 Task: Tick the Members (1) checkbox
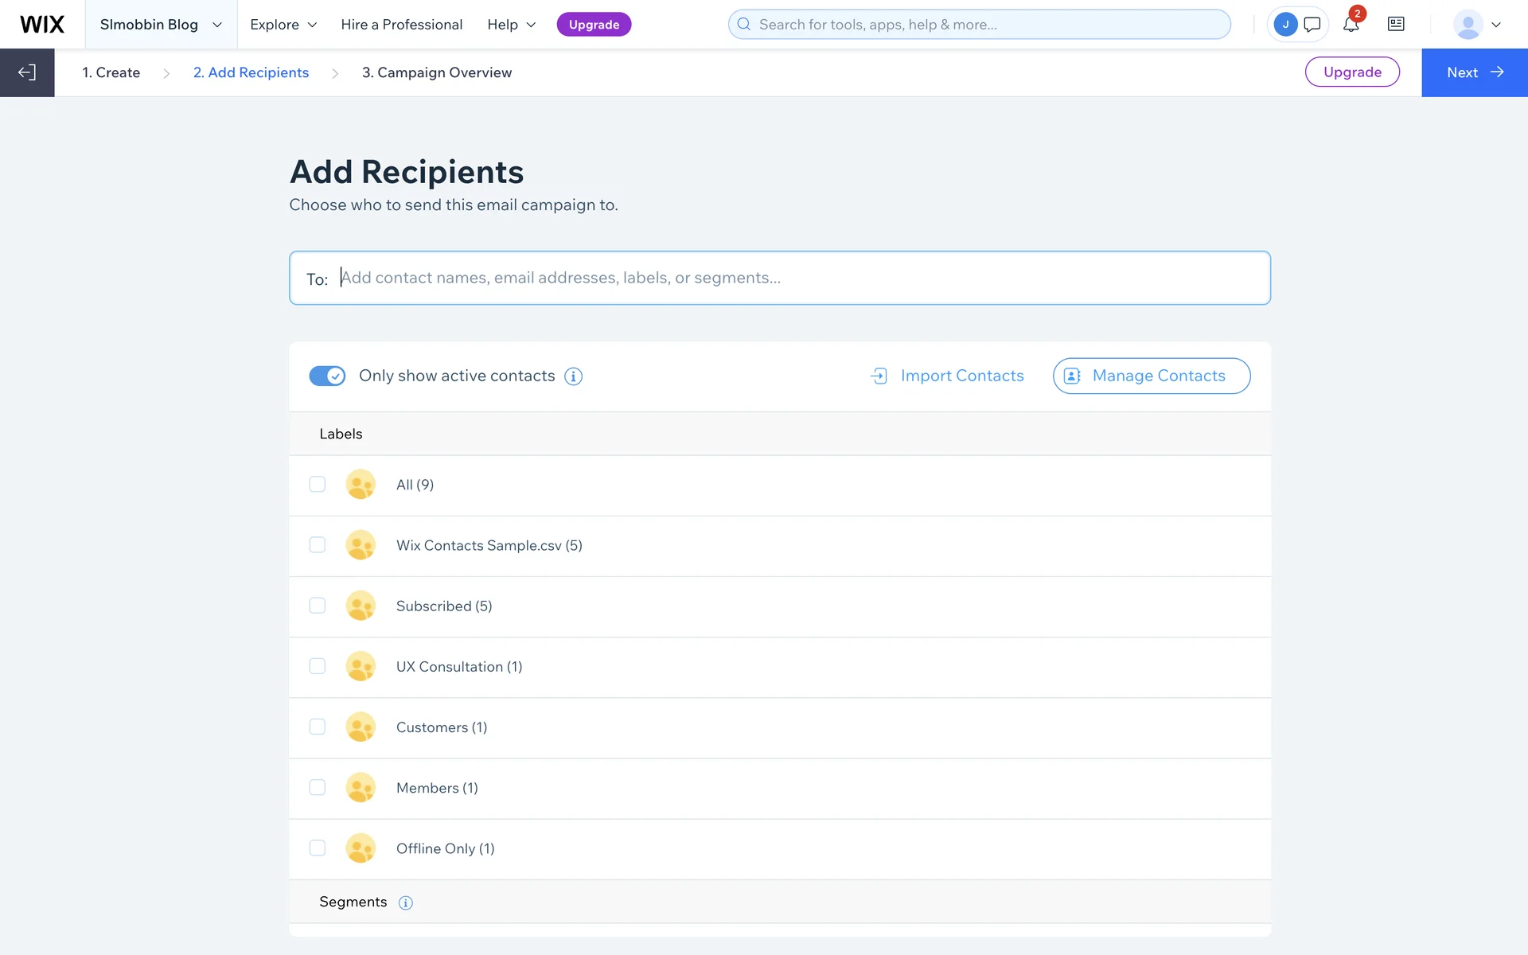(x=318, y=787)
